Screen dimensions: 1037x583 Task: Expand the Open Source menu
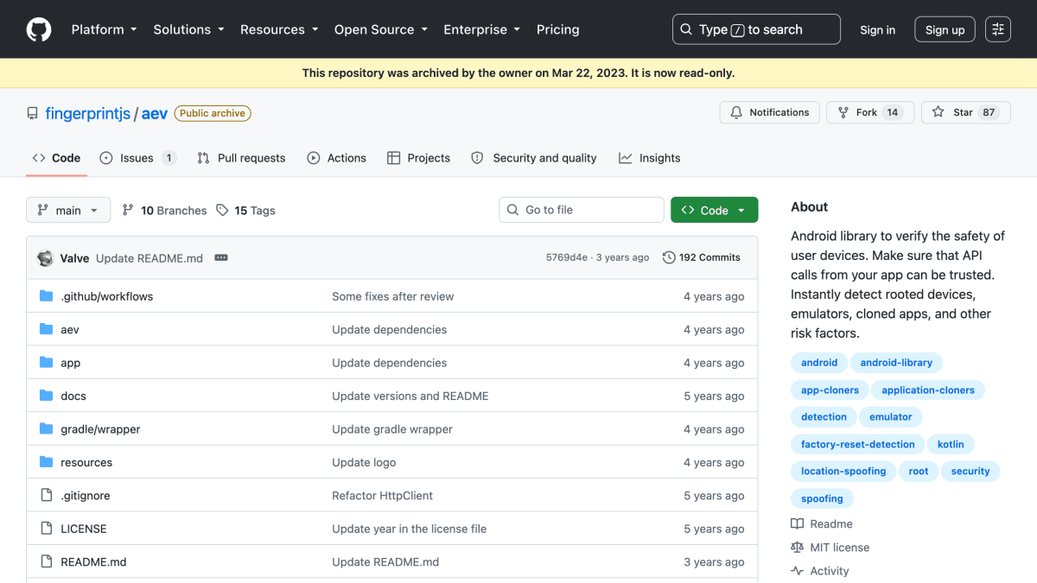point(381,29)
